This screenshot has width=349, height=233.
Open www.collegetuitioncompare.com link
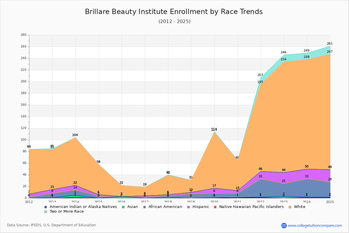[315, 225]
